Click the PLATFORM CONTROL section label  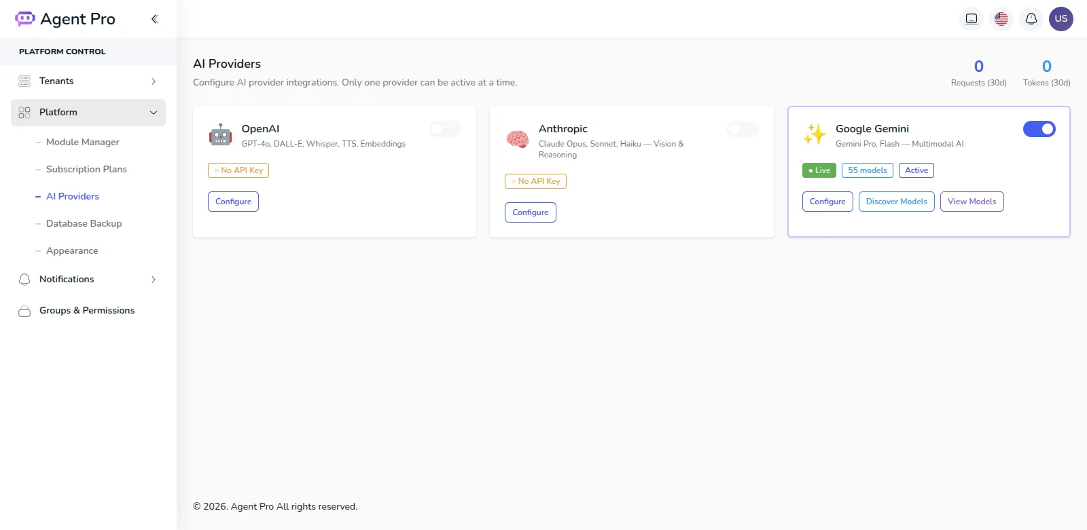click(63, 52)
